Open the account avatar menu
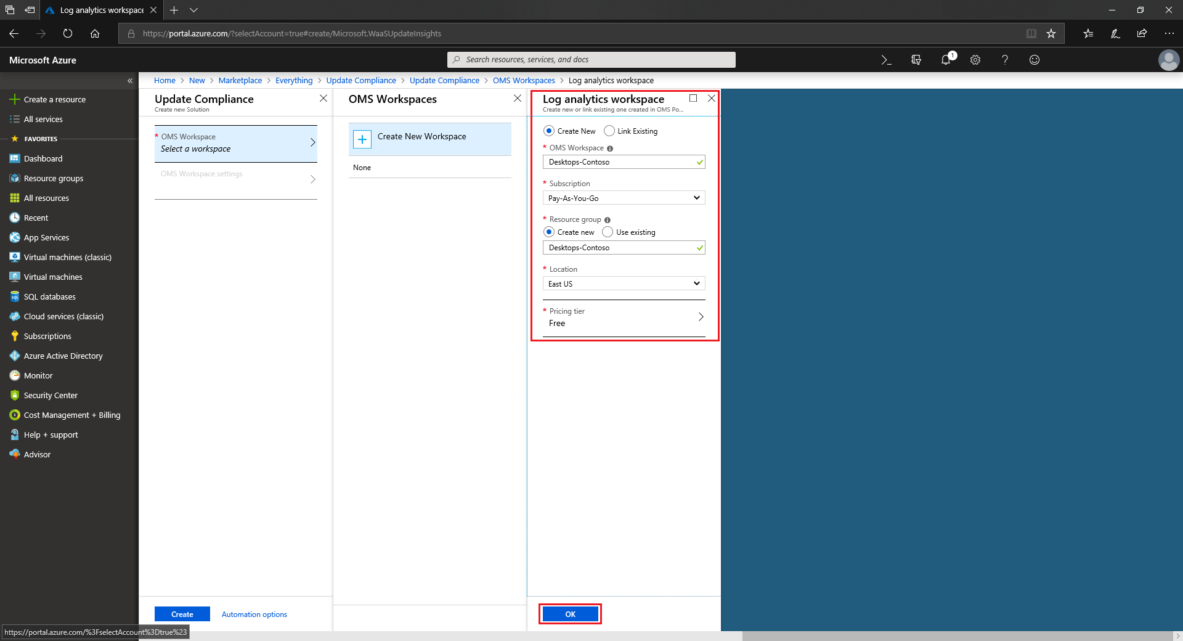1183x641 pixels. 1169,60
